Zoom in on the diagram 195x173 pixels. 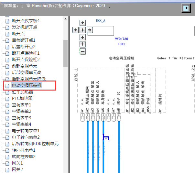coord(82,44)
